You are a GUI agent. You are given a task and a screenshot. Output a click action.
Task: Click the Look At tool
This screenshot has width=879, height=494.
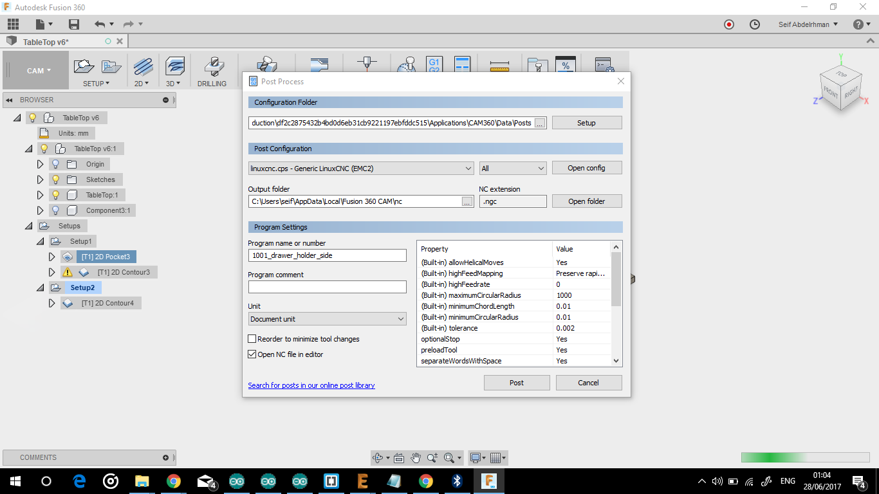[399, 458]
